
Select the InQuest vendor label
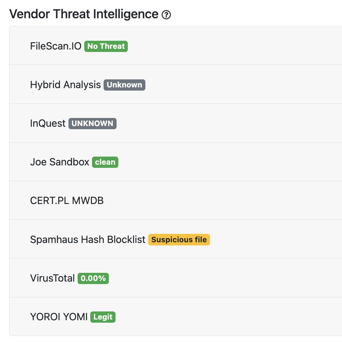[x=48, y=124]
